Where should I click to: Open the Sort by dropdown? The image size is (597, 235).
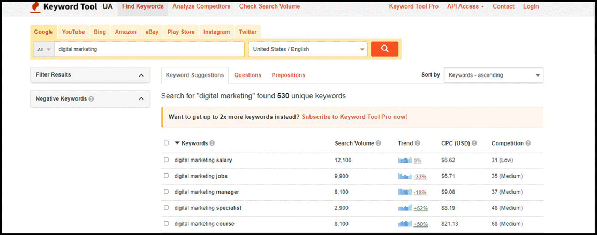(x=493, y=75)
